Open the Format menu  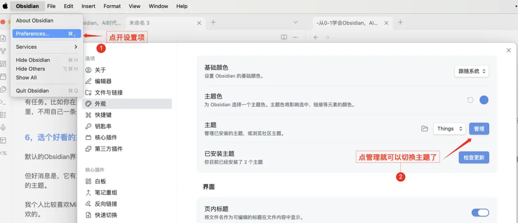(x=112, y=6)
